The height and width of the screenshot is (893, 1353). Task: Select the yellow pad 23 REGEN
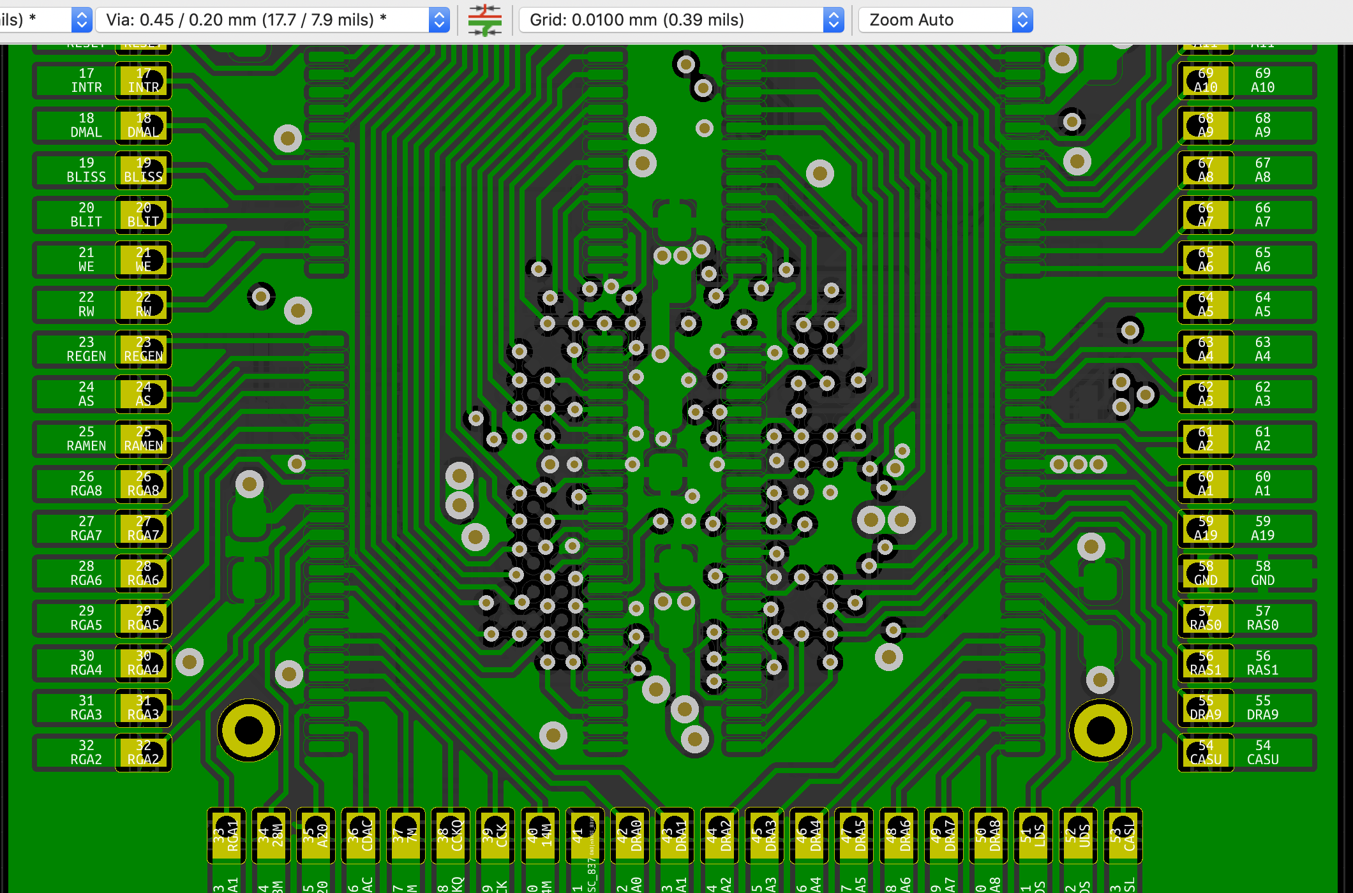click(x=144, y=350)
